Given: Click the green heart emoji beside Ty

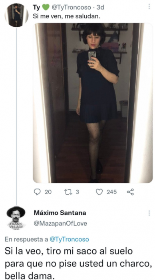Looking at the screenshot, I should [x=46, y=7].
